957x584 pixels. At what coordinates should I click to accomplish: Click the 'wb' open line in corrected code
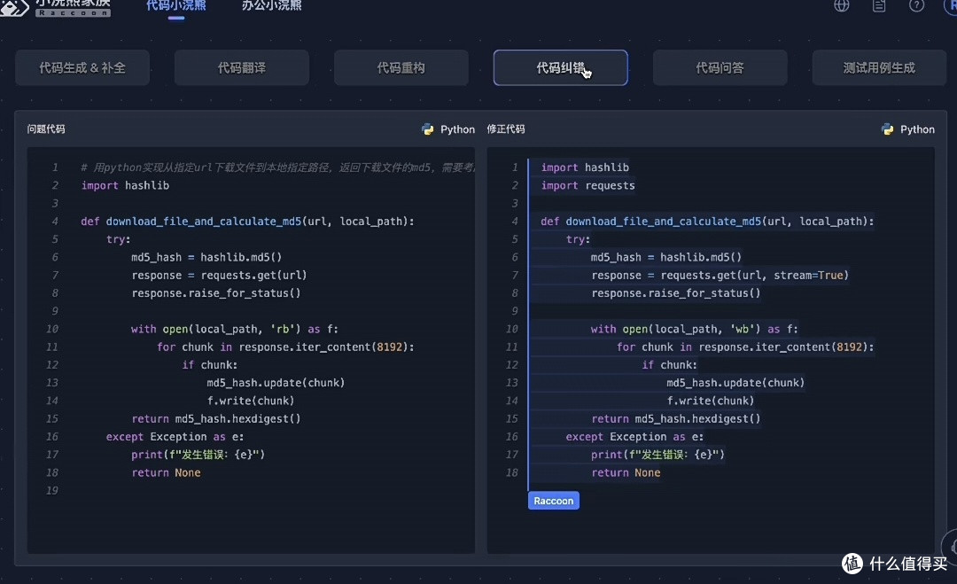click(695, 329)
